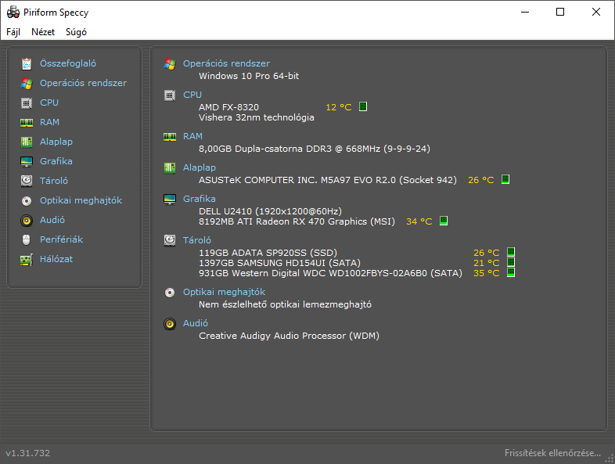
Task: Click the RAM section heading in summary
Action: click(192, 136)
